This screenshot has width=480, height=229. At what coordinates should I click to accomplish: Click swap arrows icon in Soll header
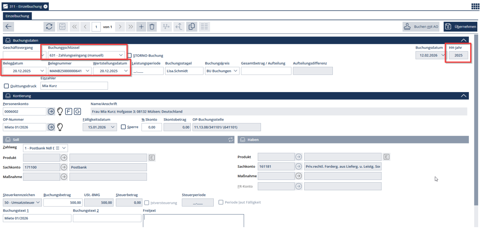230,140
